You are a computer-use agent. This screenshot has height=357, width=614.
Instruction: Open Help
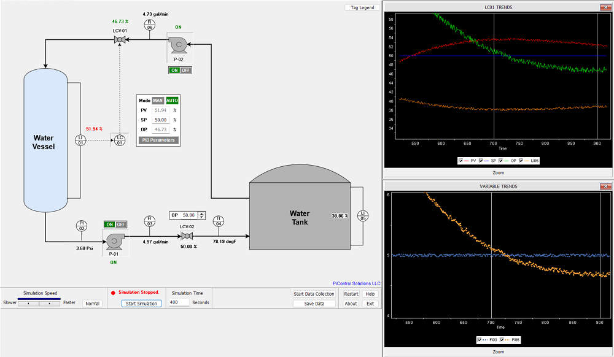(370, 294)
